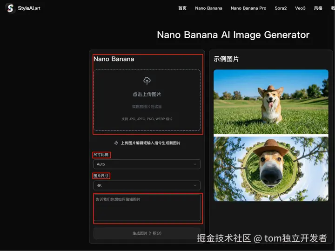The height and width of the screenshot is (251, 335).
Task: Click the 上传图片编辑或输入指令生成新图片 text
Action: pos(150,143)
